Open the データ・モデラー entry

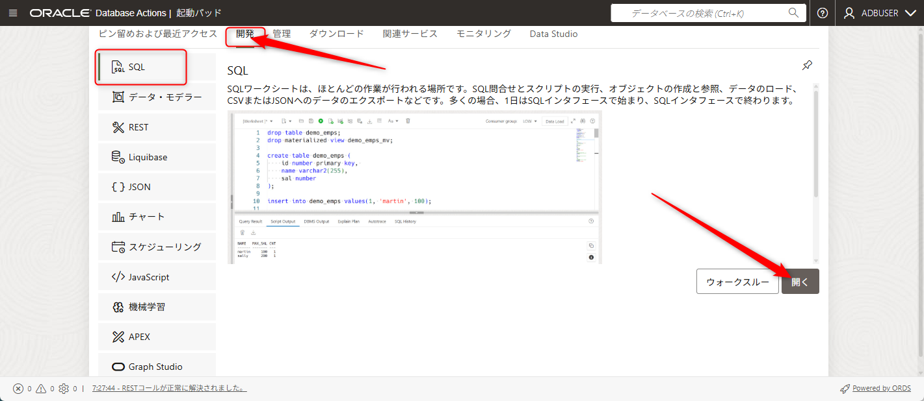pos(165,97)
